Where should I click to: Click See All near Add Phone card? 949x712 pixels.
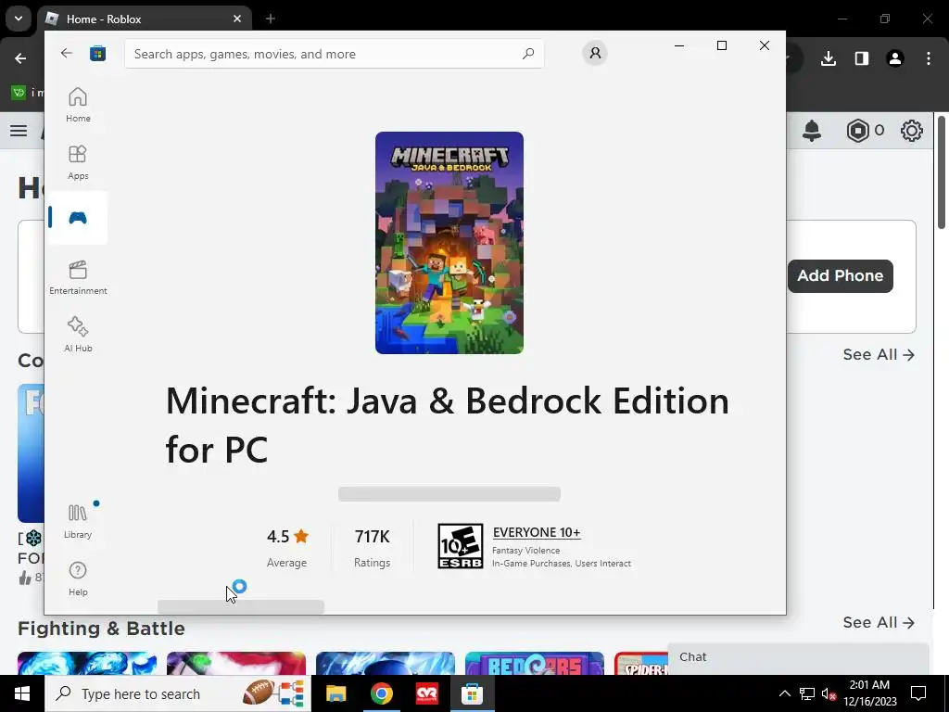[879, 354]
